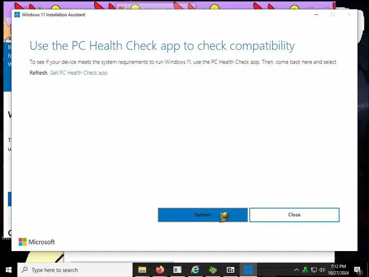This screenshot has width=369, height=277.
Task: Open the Windows Start menu
Action: [9, 270]
